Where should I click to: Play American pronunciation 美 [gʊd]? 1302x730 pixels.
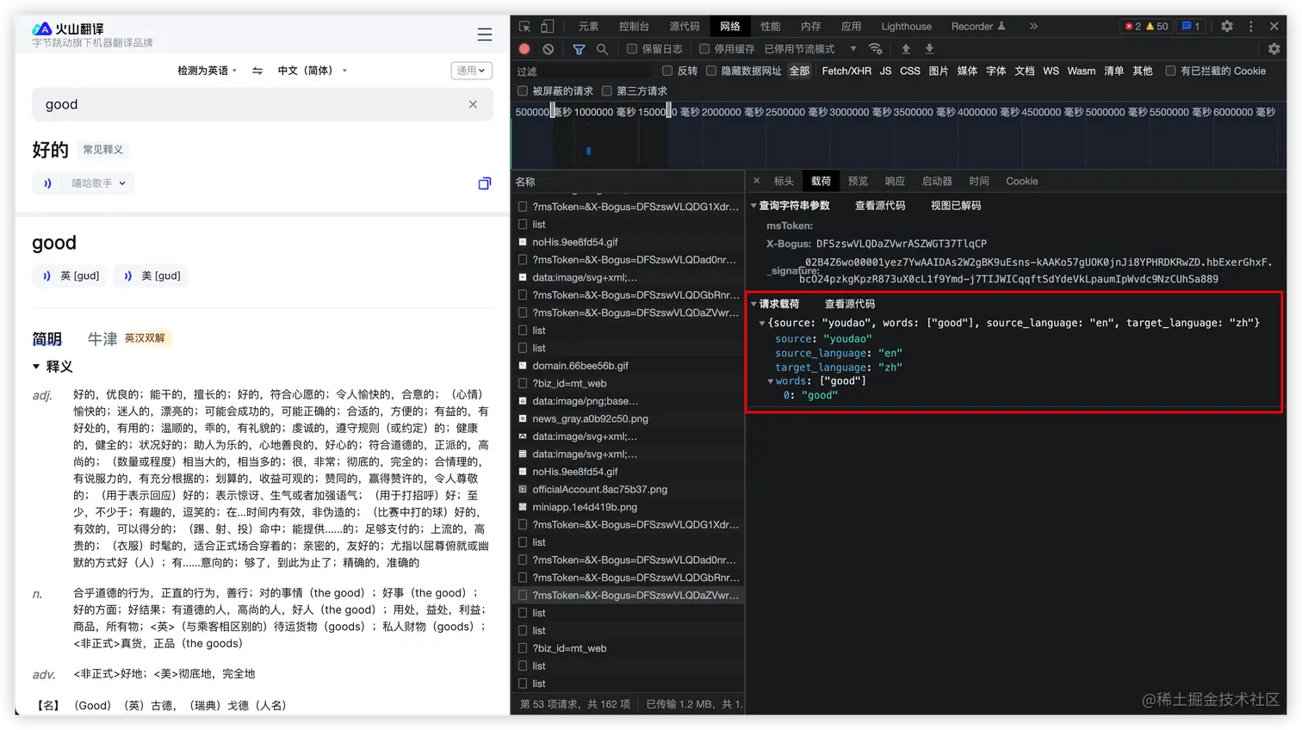[151, 275]
